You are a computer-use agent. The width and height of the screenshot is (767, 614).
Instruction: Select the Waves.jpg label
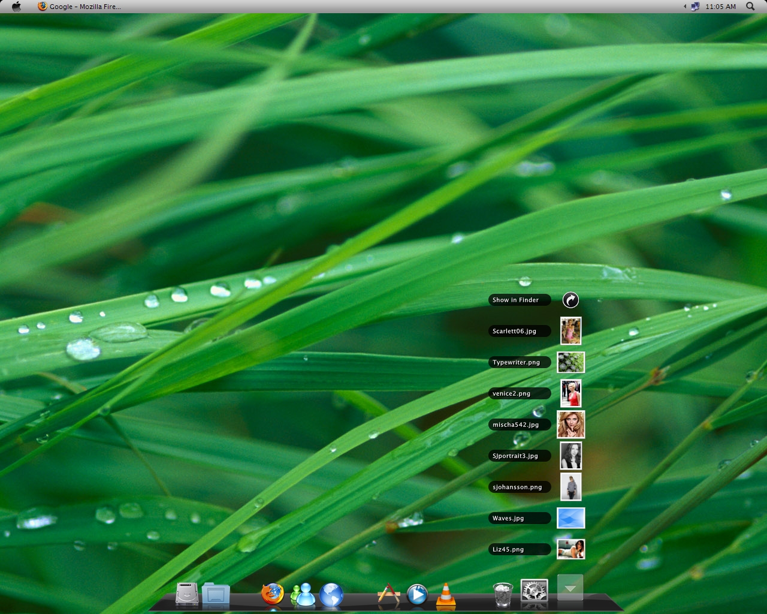520,518
